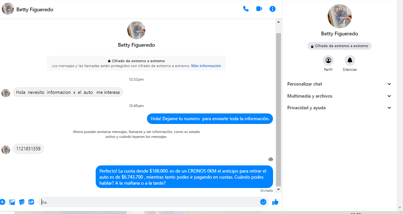This screenshot has width=403, height=214.
Task: Expand Multimedia y archivos section
Action: pyautogui.click(x=339, y=96)
